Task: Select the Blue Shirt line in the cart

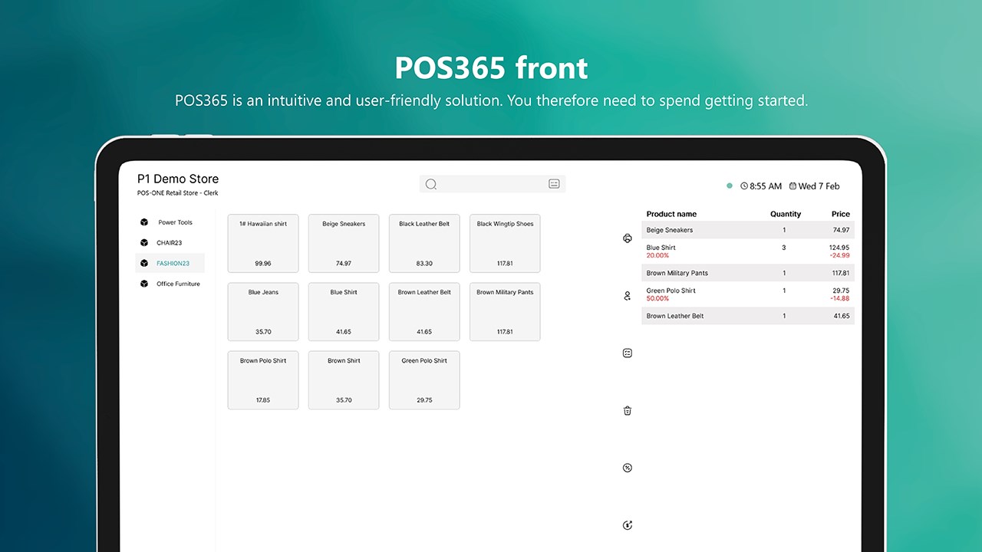Action: (x=748, y=251)
